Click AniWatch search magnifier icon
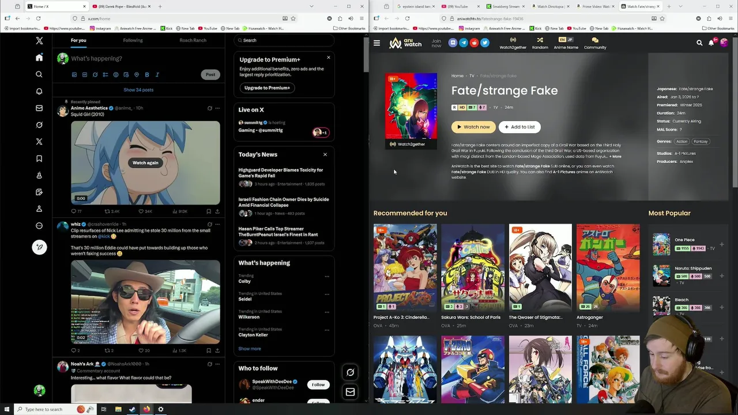 pyautogui.click(x=699, y=43)
